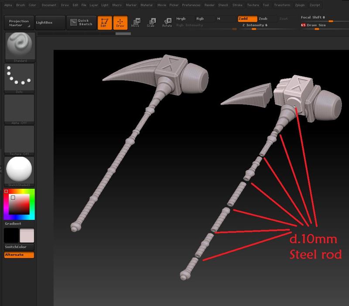Toggle Zadd sculpting mode
The width and height of the screenshot is (349, 306).
pos(246,19)
